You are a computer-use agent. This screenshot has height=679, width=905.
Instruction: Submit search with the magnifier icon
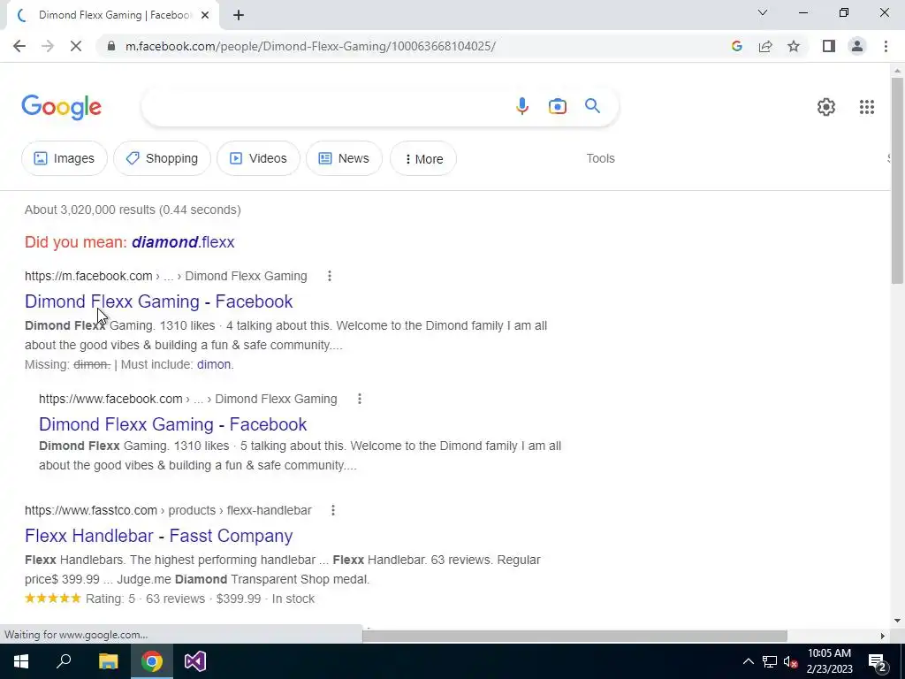click(x=592, y=106)
